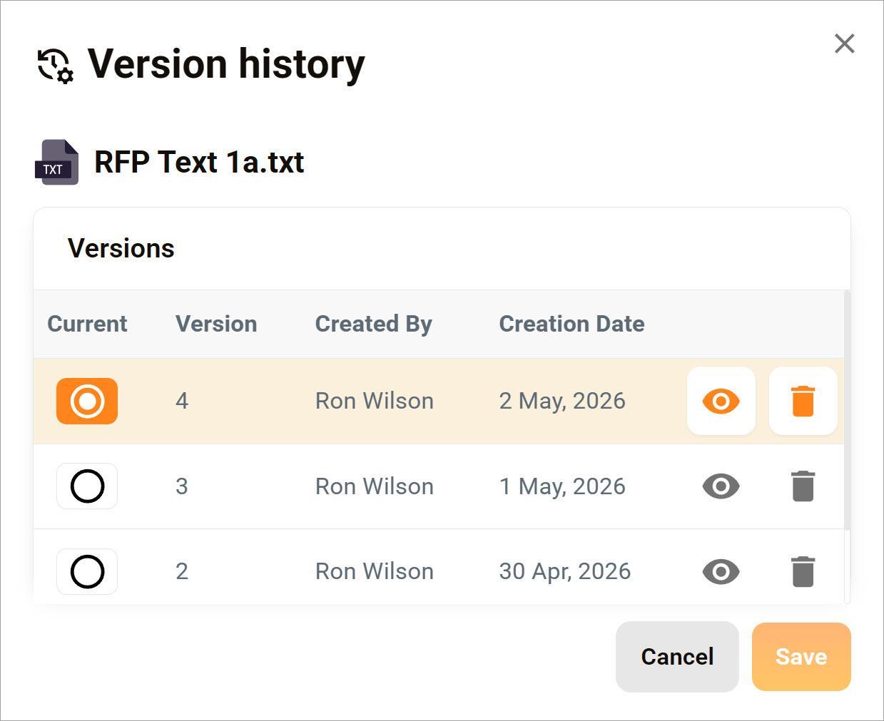884x721 pixels.
Task: Click the Version history dialog title
Action: pos(226,63)
